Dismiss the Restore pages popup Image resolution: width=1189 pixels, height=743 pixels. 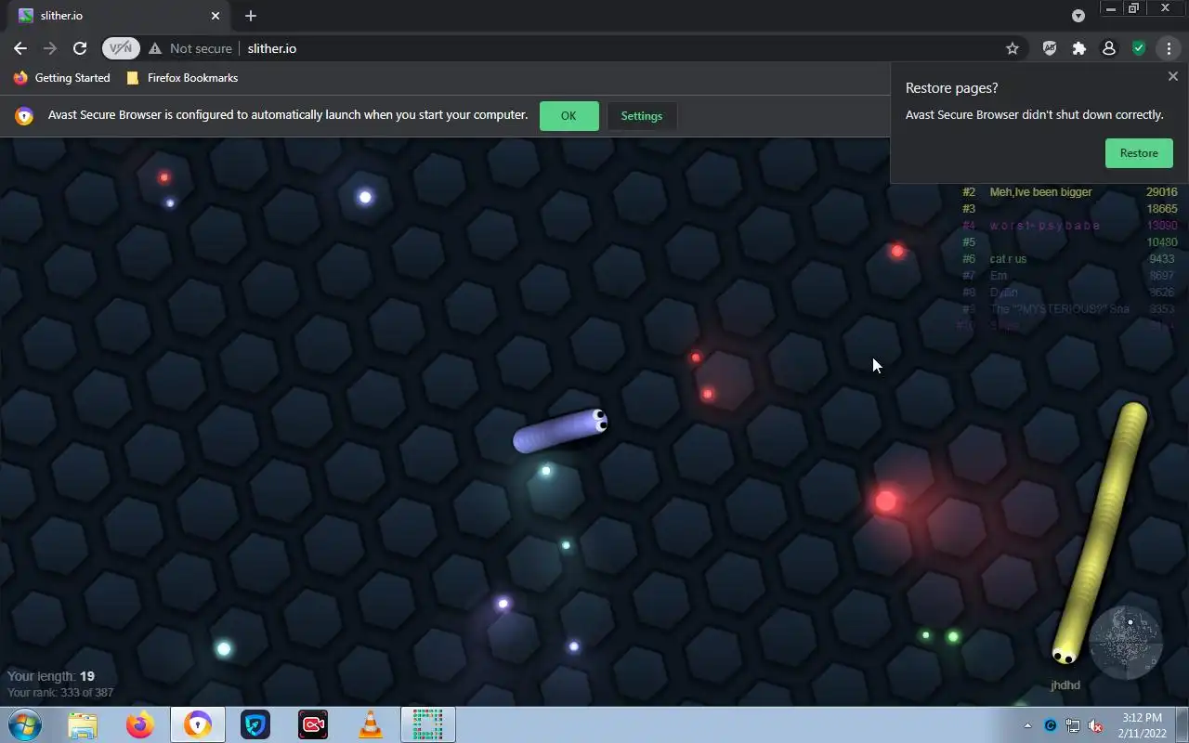pyautogui.click(x=1172, y=77)
